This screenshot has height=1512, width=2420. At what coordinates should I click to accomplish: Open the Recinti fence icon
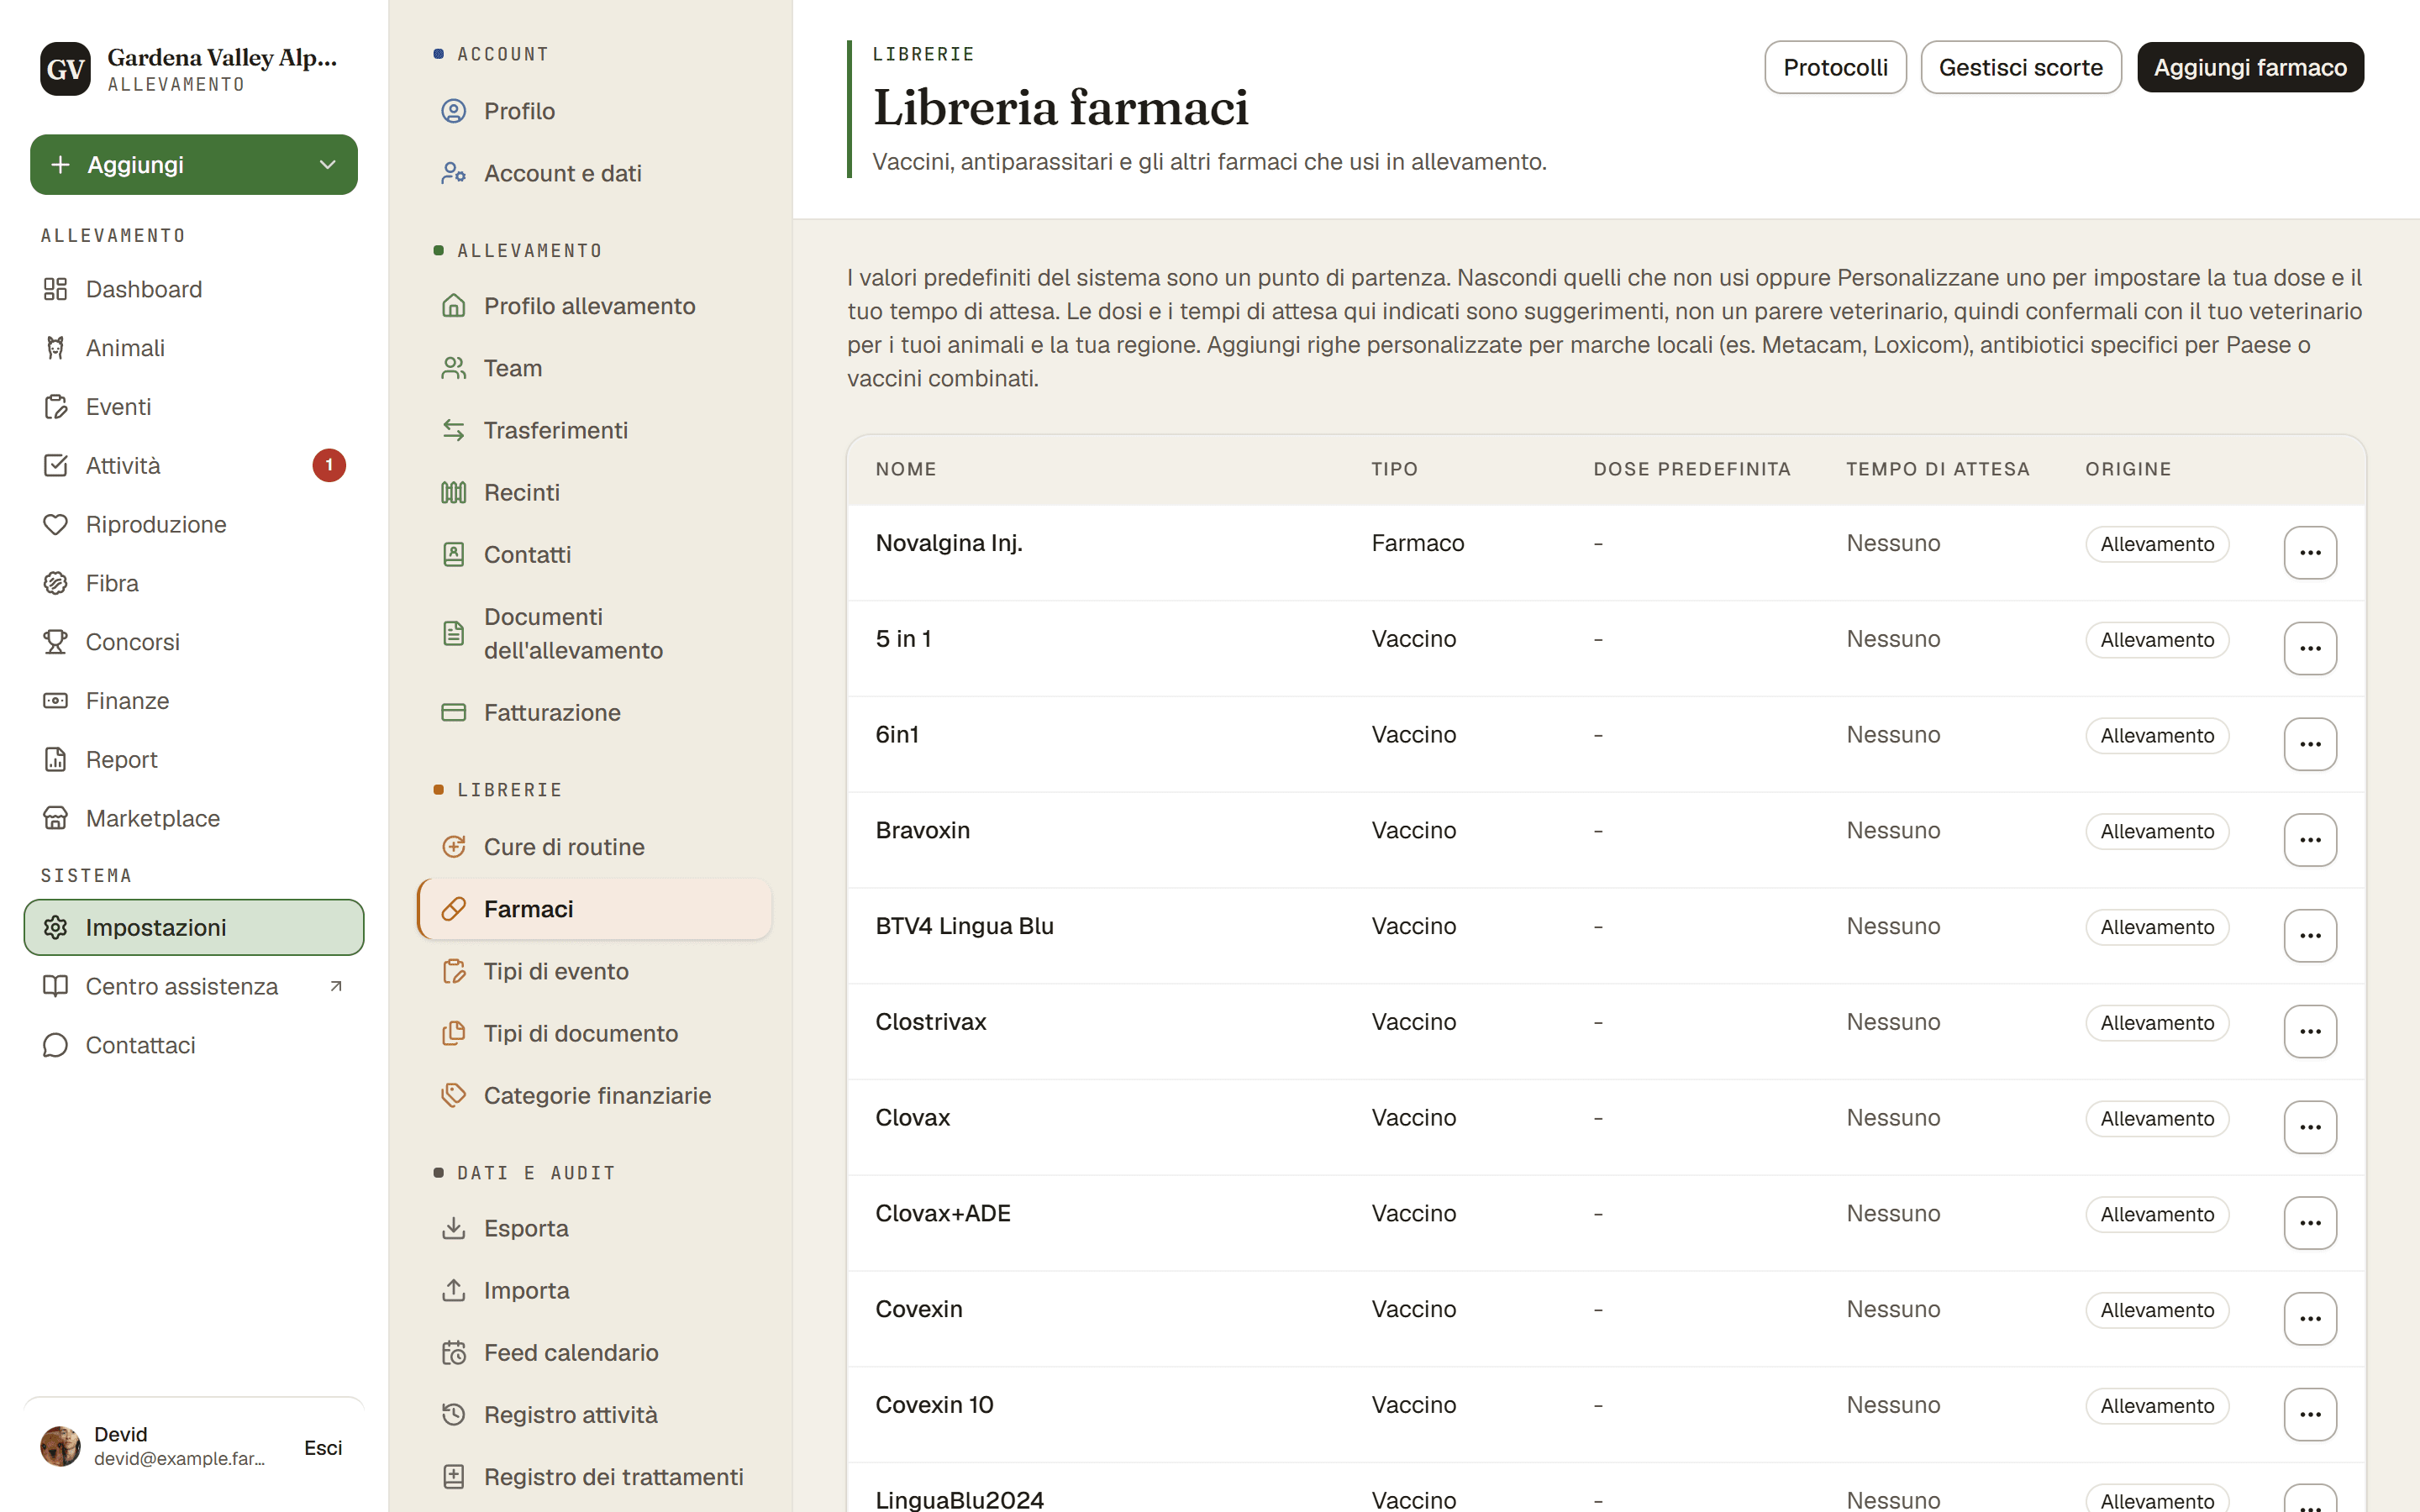point(454,492)
